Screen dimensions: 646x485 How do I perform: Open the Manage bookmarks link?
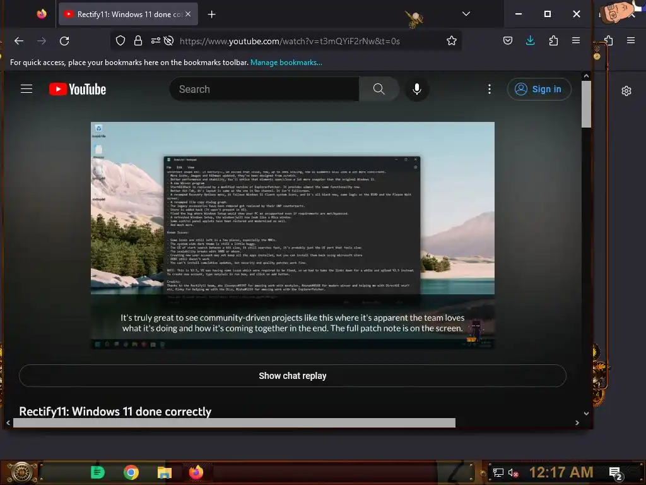pyautogui.click(x=286, y=63)
